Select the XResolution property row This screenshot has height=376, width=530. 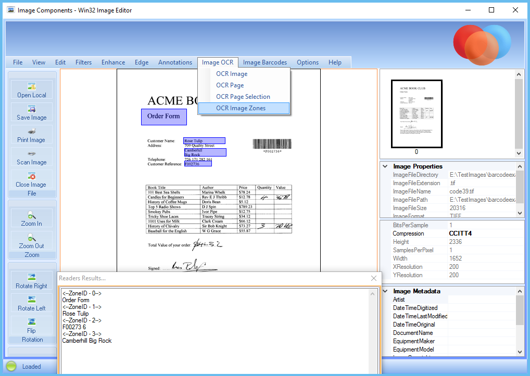(x=457, y=267)
